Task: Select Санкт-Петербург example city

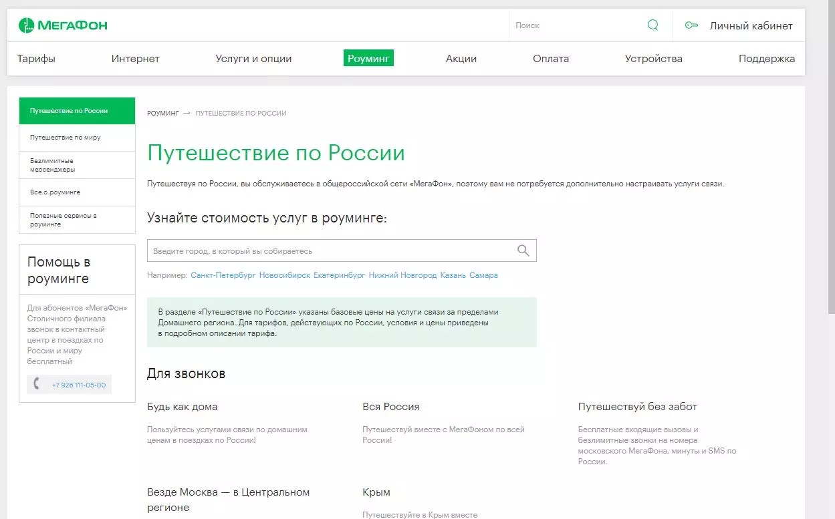Action: point(223,275)
